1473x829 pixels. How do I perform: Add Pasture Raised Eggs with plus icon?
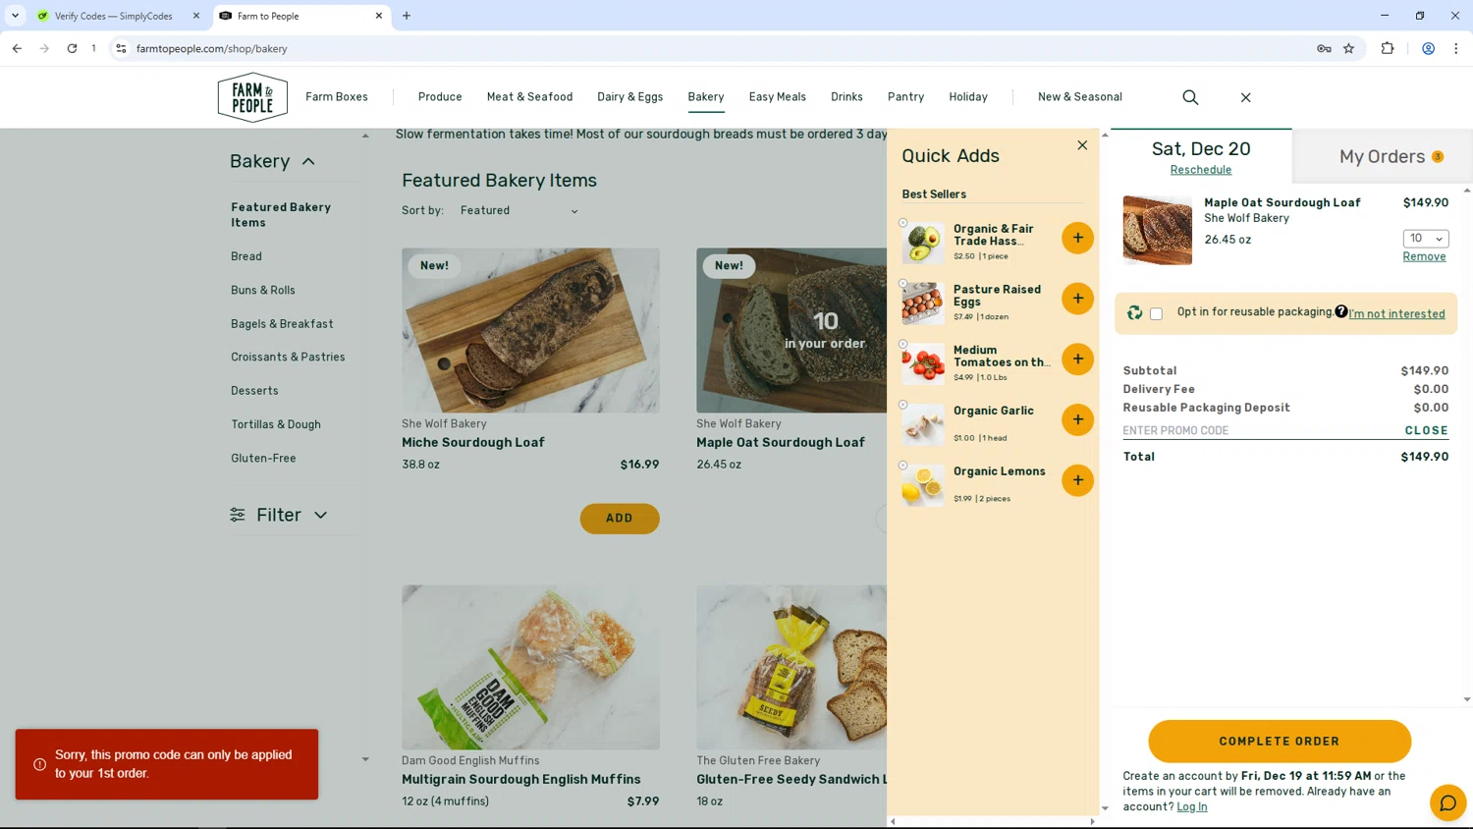coord(1077,299)
